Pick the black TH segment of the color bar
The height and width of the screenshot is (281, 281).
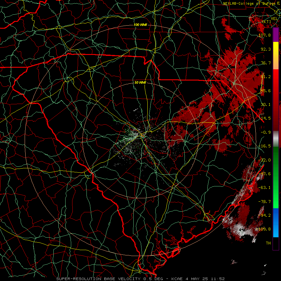click(276, 243)
